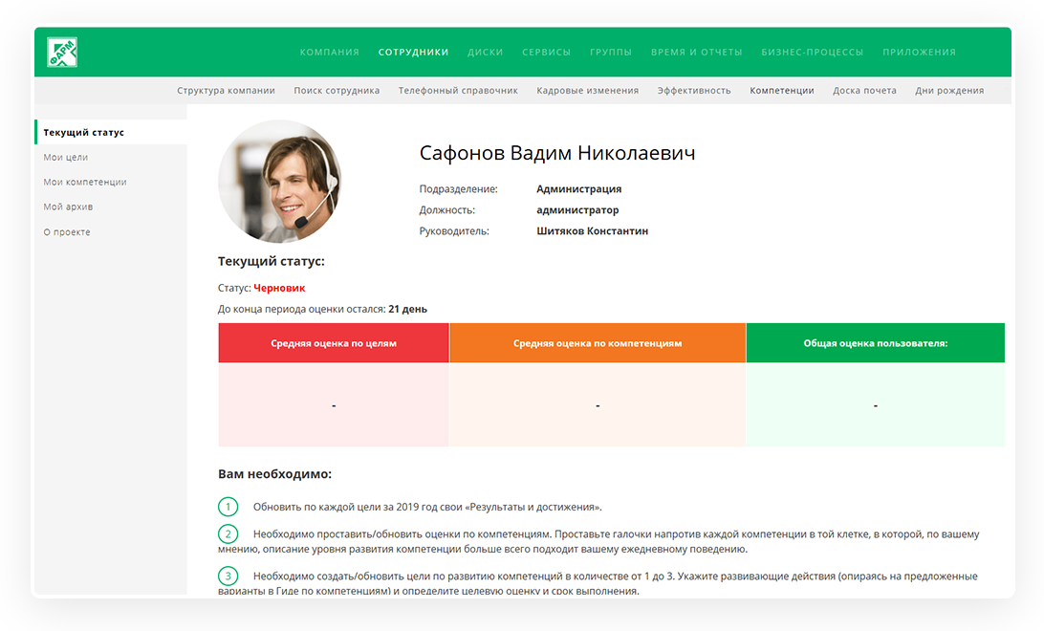Open Кадровые изменения tab

[x=588, y=91]
